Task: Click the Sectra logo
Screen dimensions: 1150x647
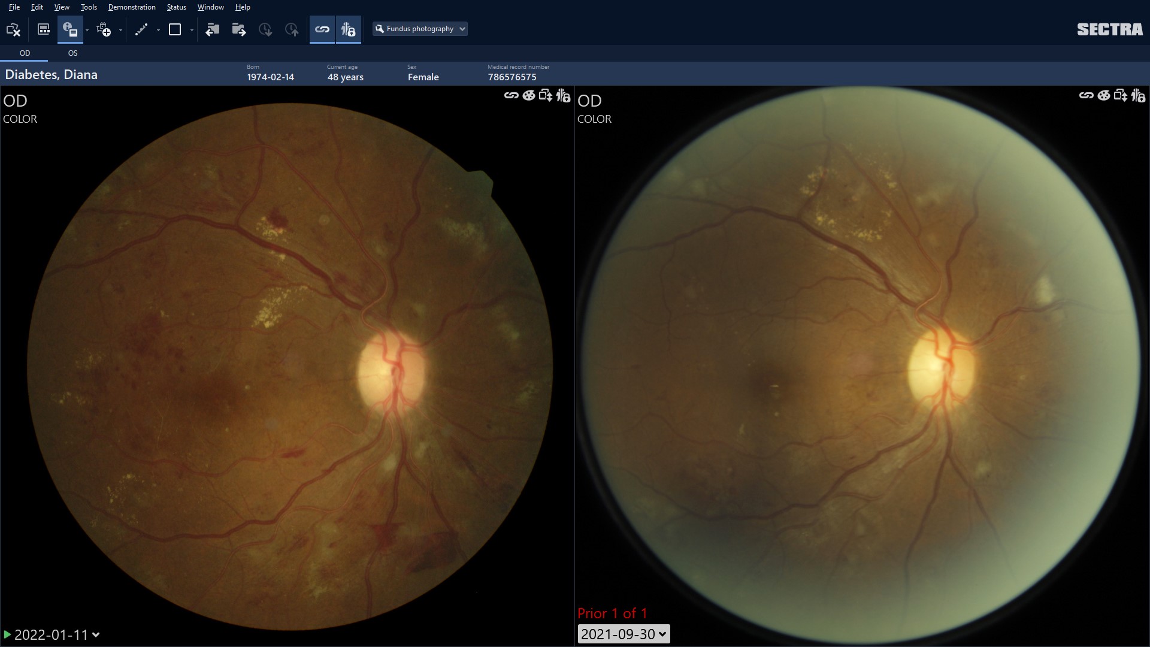Action: (1111, 29)
